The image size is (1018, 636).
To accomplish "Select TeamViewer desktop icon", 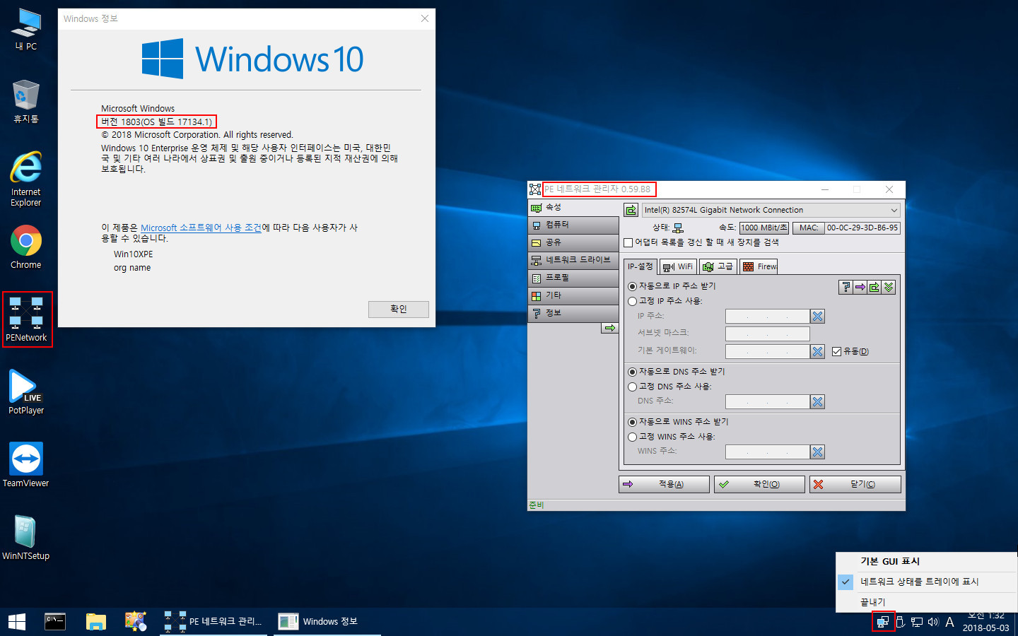I will point(26,465).
